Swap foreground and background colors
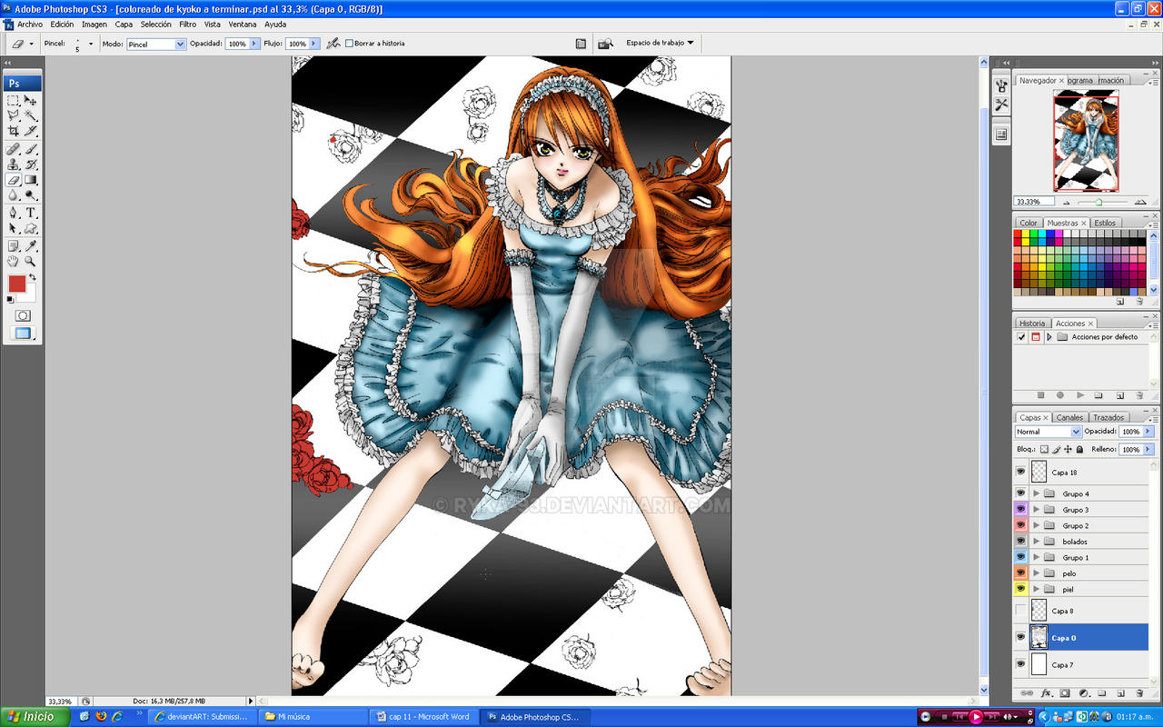This screenshot has height=727, width=1163. (33, 276)
